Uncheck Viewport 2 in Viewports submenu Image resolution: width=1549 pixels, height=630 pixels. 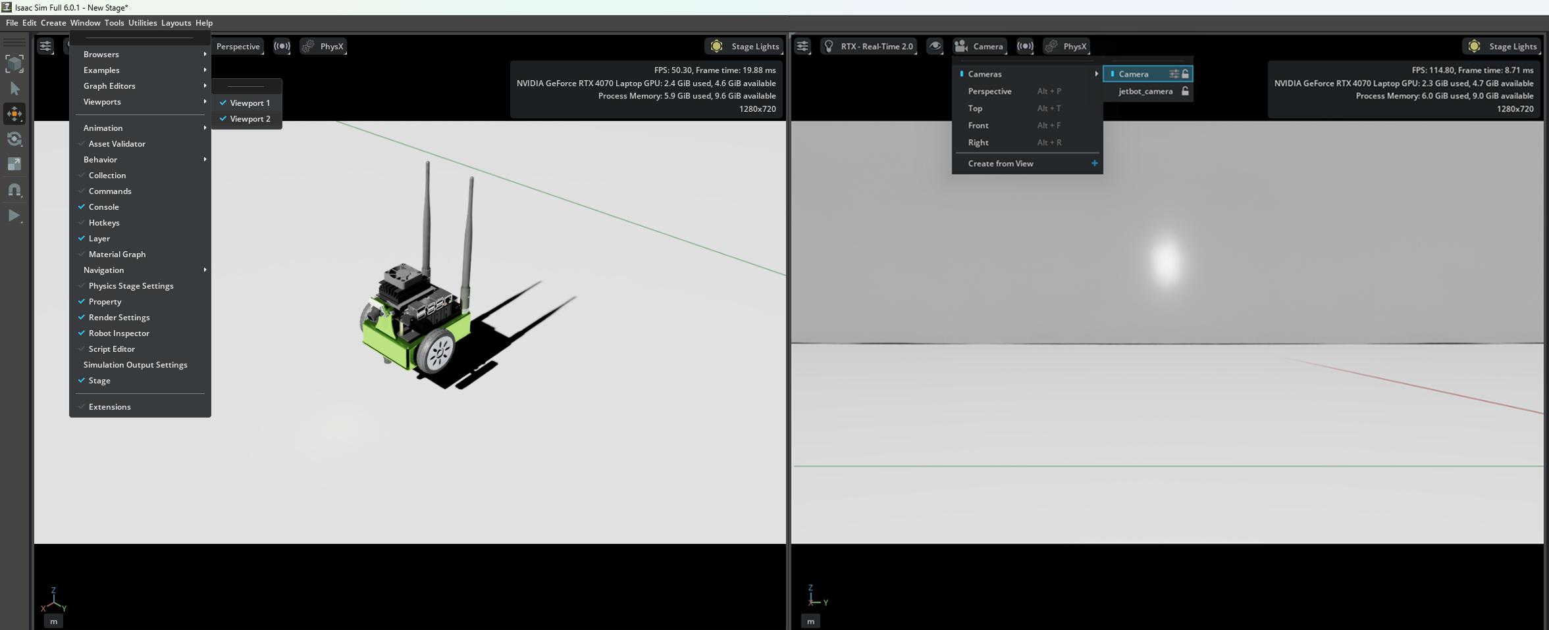click(247, 119)
